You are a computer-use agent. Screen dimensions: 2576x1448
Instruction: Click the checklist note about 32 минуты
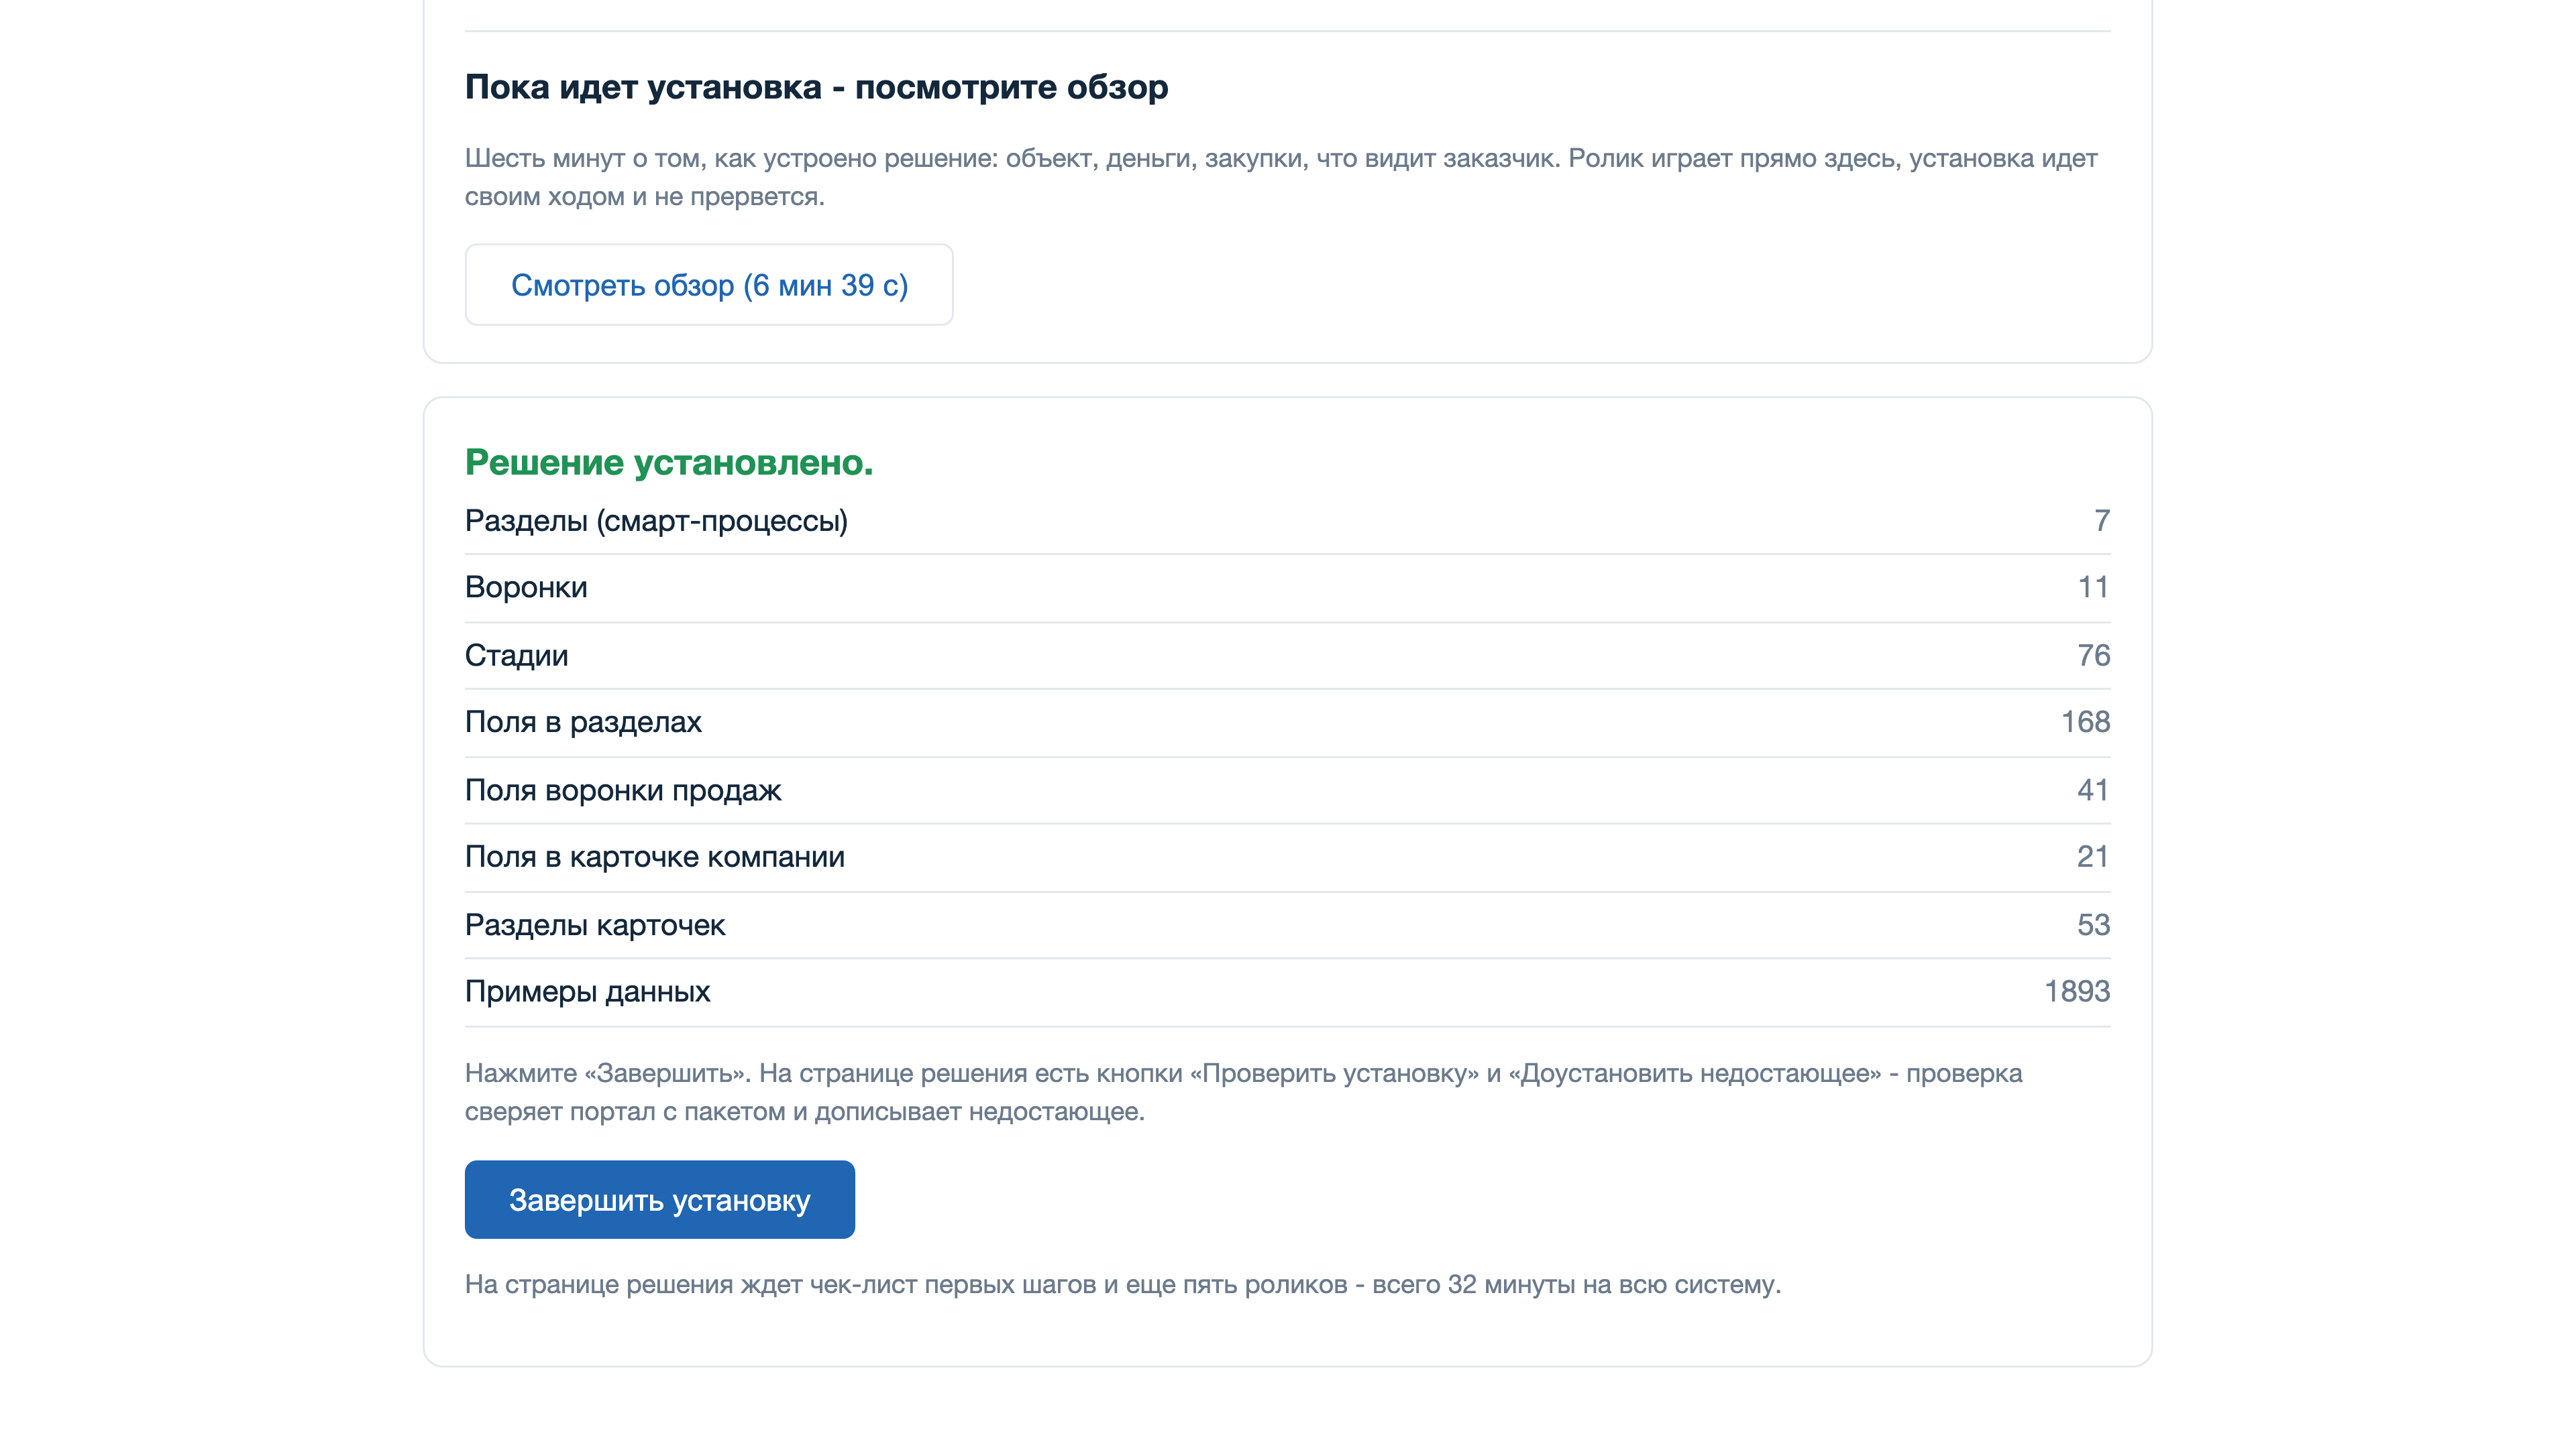point(1123,1285)
